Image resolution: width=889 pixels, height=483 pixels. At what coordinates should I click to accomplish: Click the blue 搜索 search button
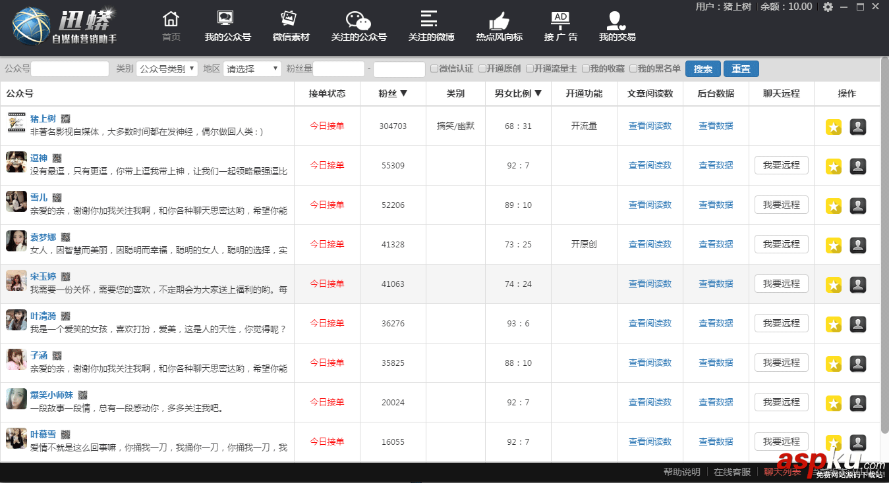click(703, 68)
